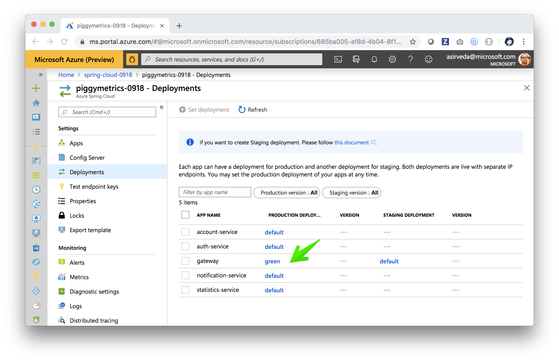Open Directory and subscription filter icon
The image size is (559, 362).
coord(356,59)
